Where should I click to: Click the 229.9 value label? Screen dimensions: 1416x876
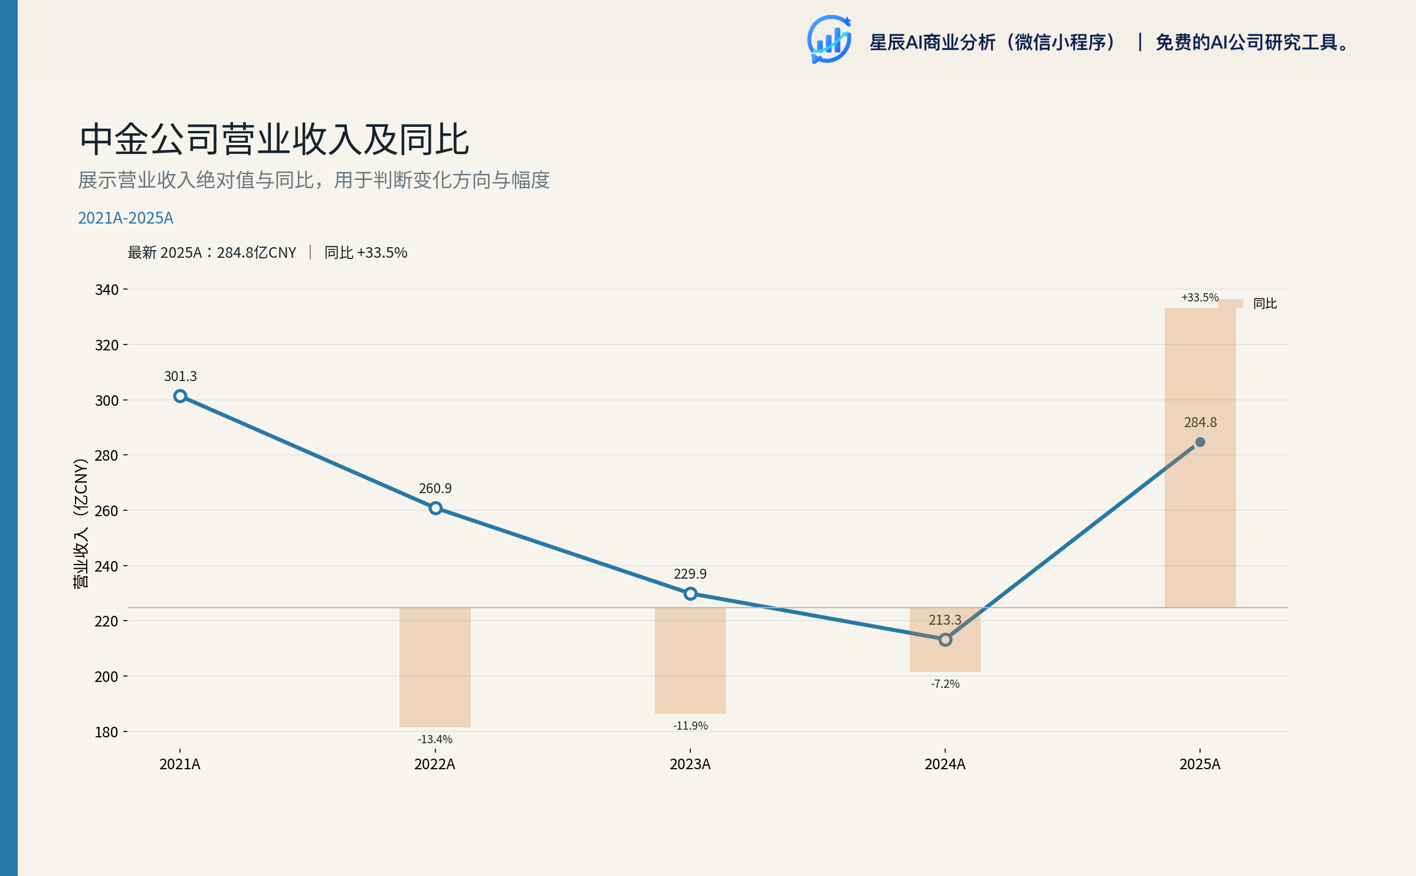pos(690,574)
